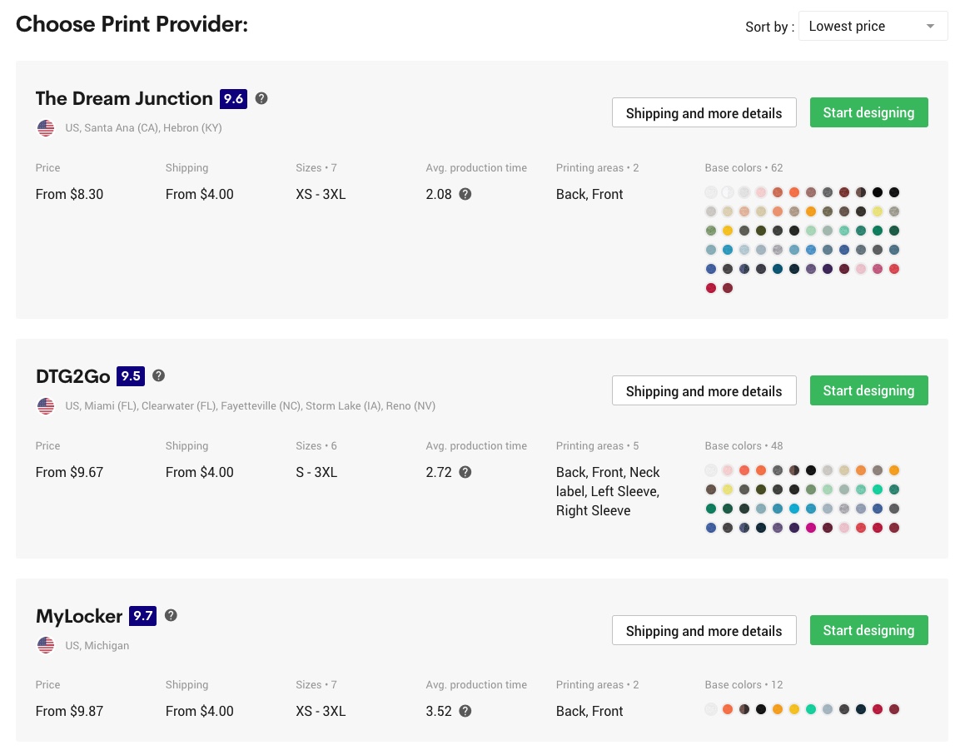960x755 pixels.
Task: Select the DTG2Go provider name
Action: (x=73, y=376)
